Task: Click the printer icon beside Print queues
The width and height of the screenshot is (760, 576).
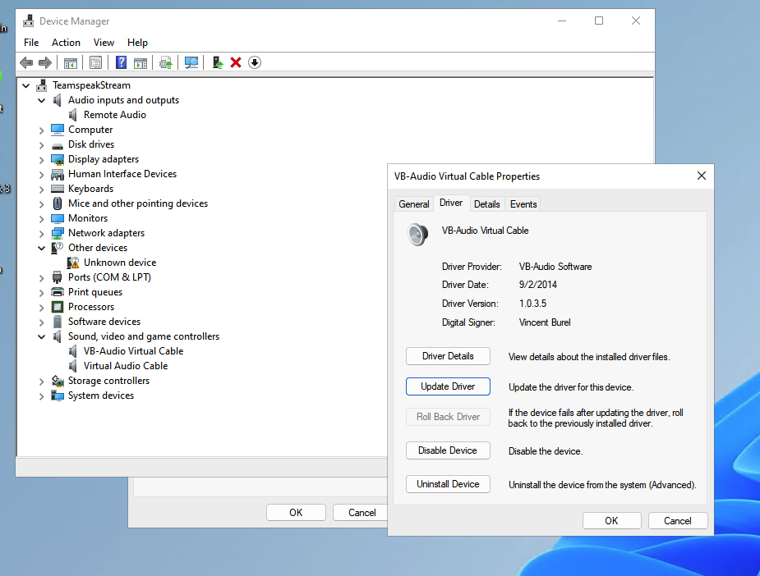Action: [x=58, y=292]
